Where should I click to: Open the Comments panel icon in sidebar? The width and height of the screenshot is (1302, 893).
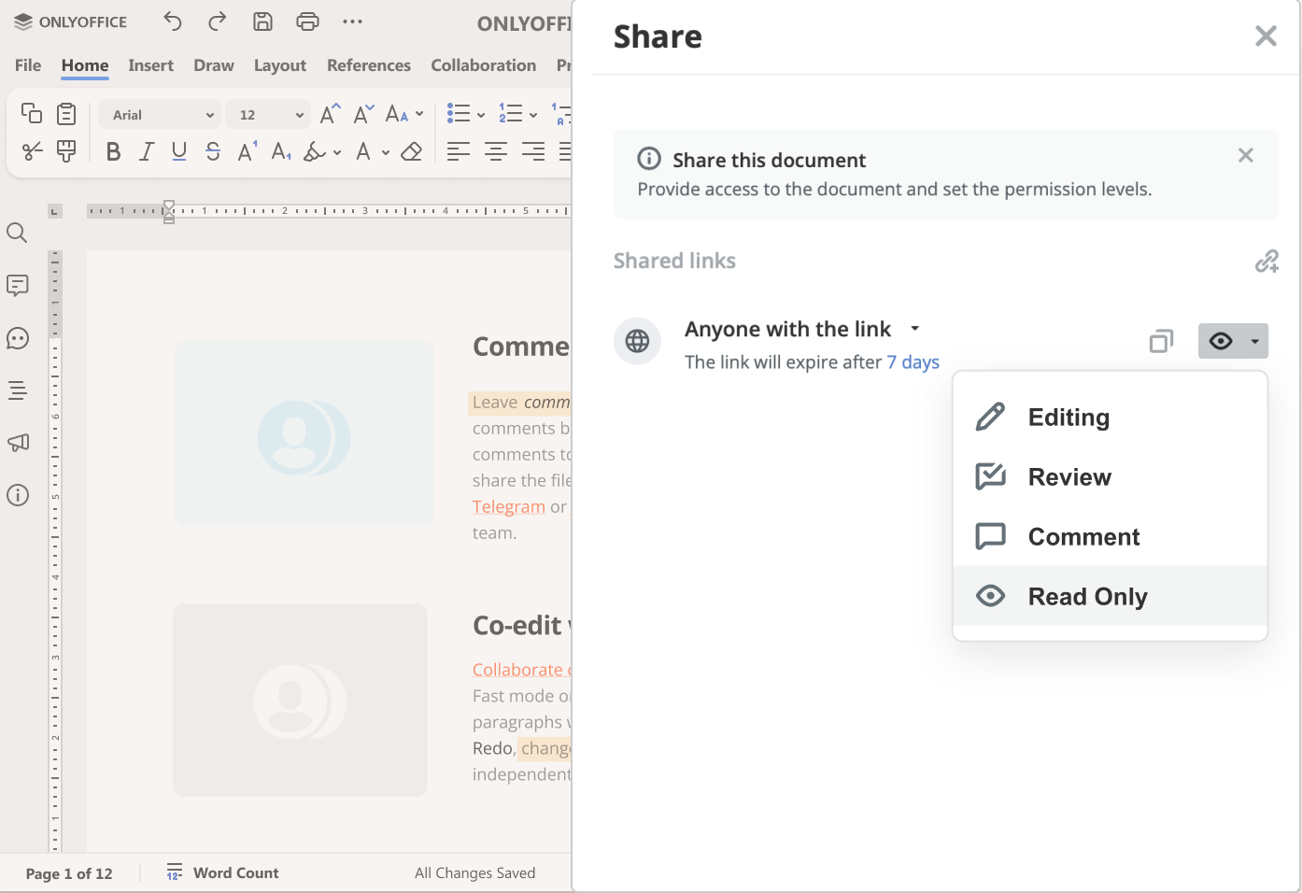pos(17,285)
